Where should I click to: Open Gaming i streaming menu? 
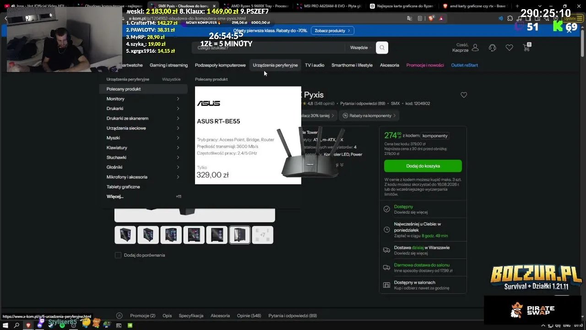168,65
